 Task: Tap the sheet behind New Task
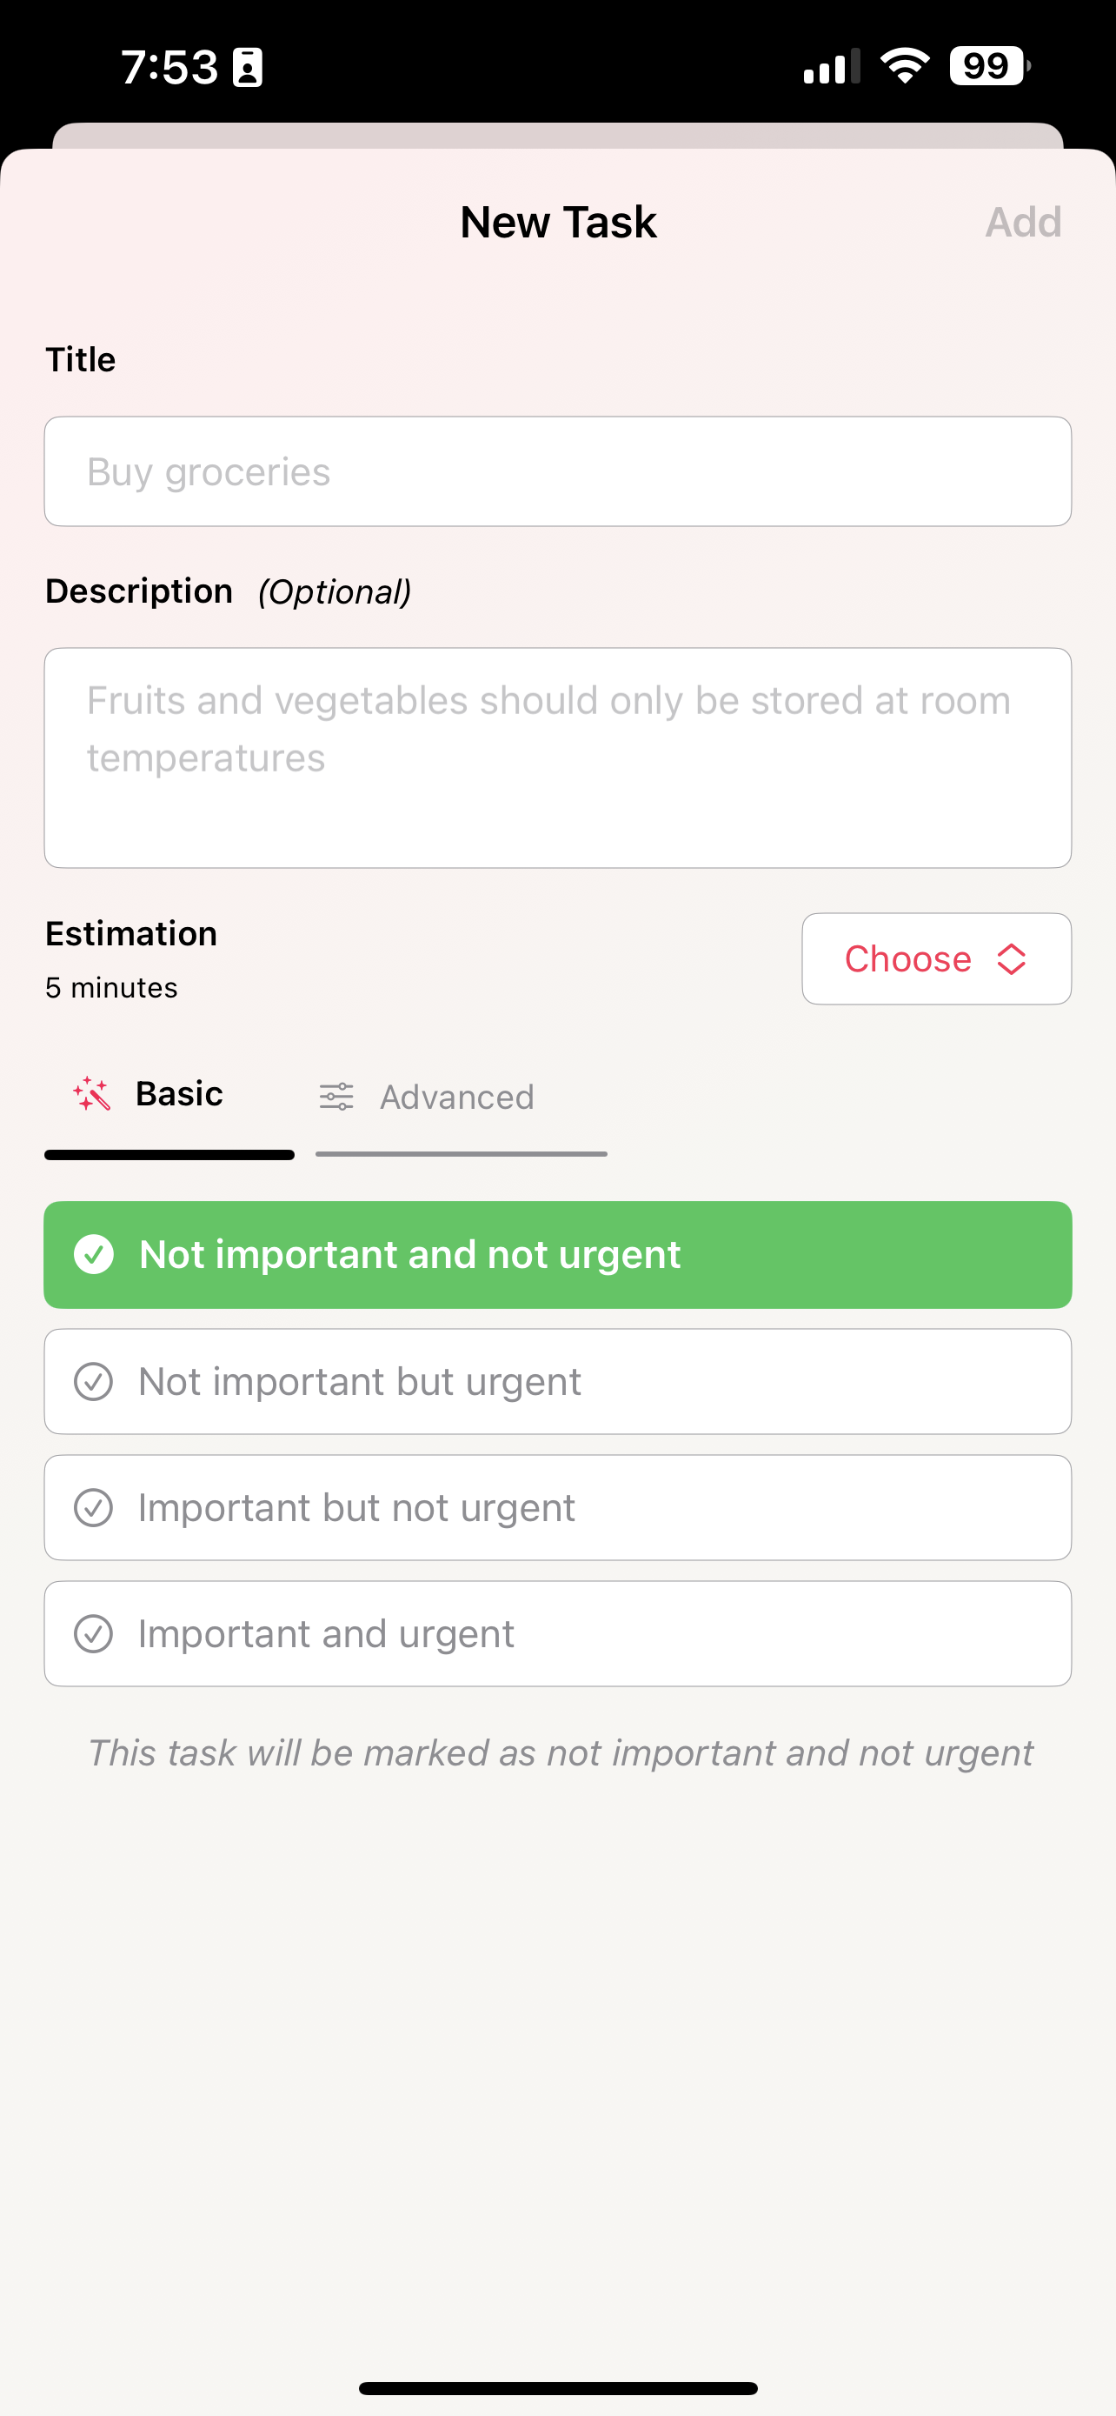pyautogui.click(x=557, y=135)
